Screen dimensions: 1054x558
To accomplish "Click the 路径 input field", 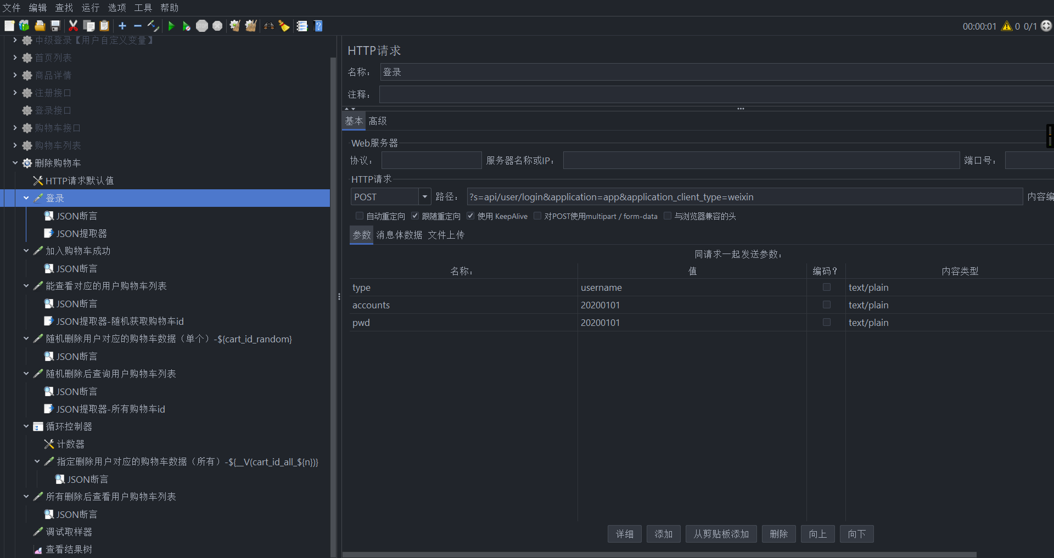I will pyautogui.click(x=744, y=197).
